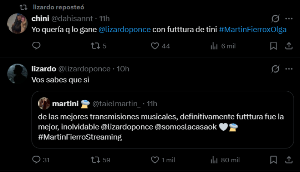View analytics on chini's 6 mil views tweet
Image resolution: width=300 pixels, height=172 pixels.
click(x=214, y=46)
